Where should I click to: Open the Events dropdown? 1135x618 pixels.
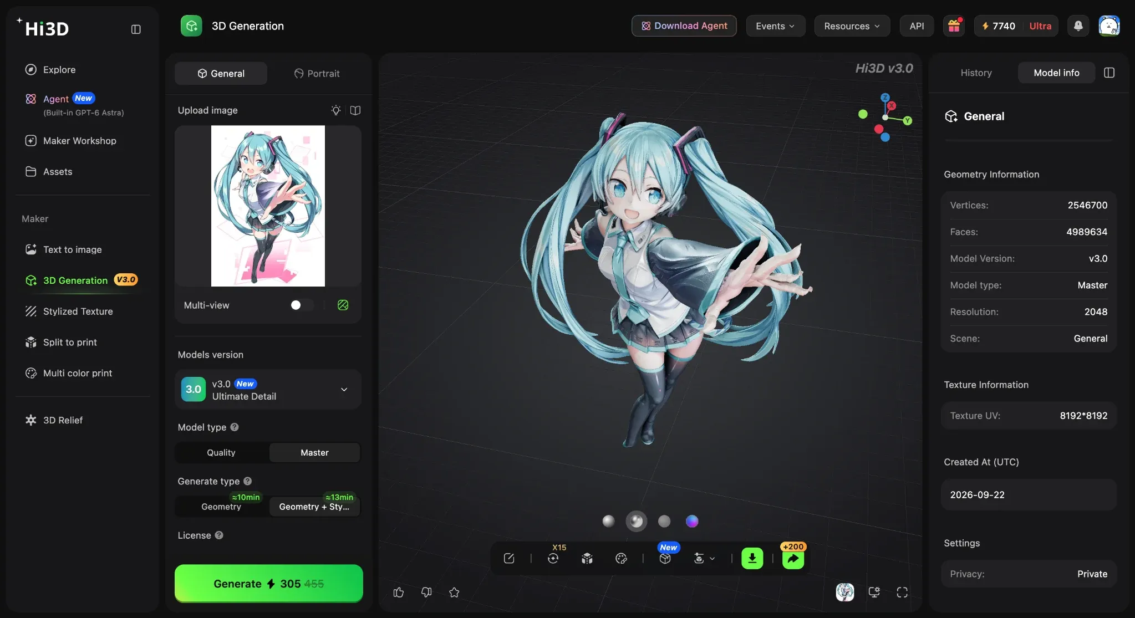pyautogui.click(x=775, y=26)
